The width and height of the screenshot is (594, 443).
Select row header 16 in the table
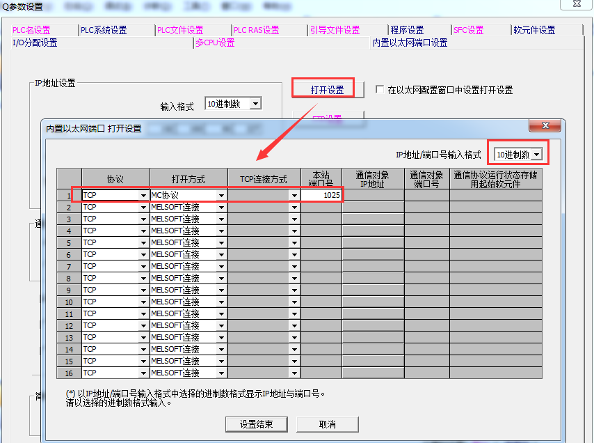pyautogui.click(x=69, y=373)
